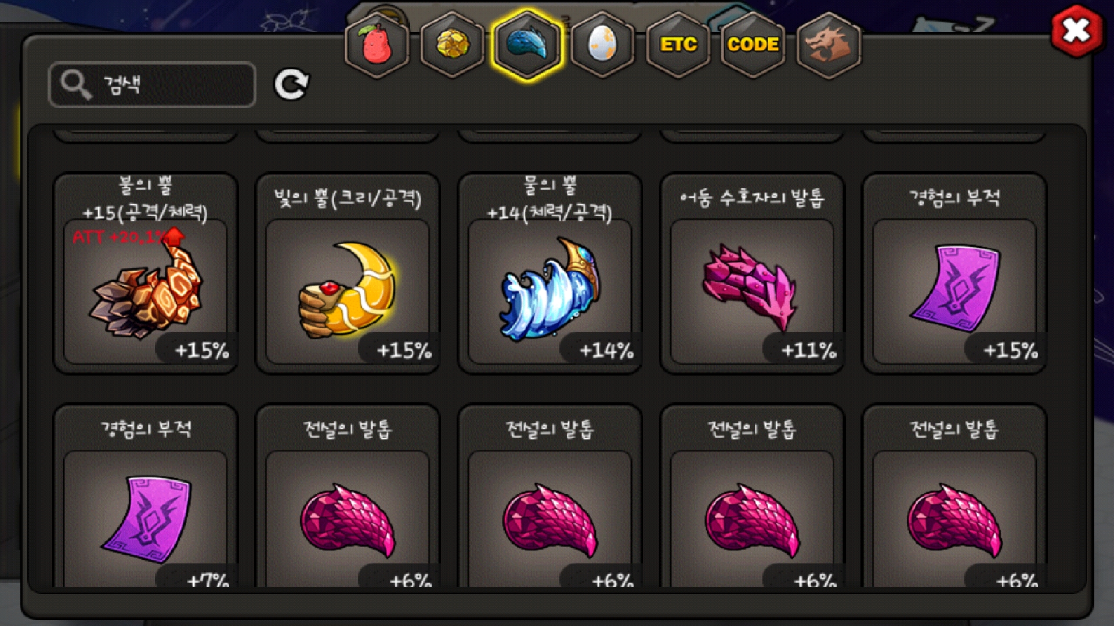Screen dimensions: 1114x626
Task: Select the dark guardian claw +11% item
Action: pos(752,273)
